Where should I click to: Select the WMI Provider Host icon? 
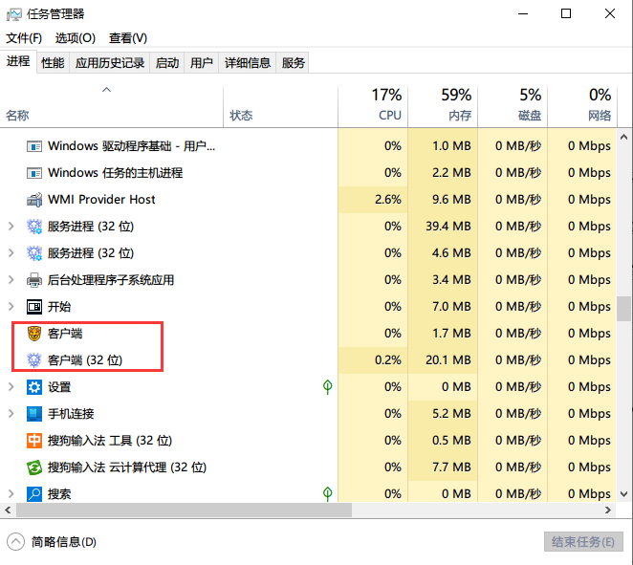pos(34,200)
